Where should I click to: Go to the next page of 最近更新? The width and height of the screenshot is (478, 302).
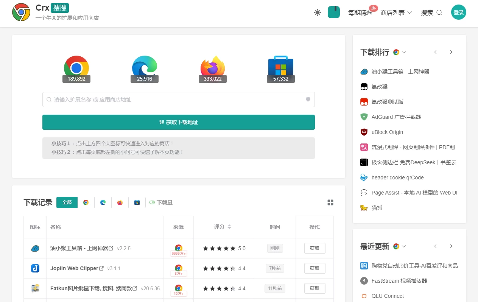[451, 246]
